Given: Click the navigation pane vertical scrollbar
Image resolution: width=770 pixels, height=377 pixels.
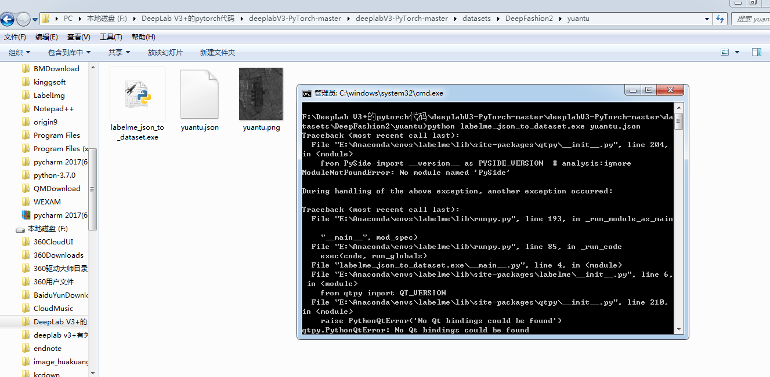Looking at the screenshot, I should pyautogui.click(x=93, y=188).
